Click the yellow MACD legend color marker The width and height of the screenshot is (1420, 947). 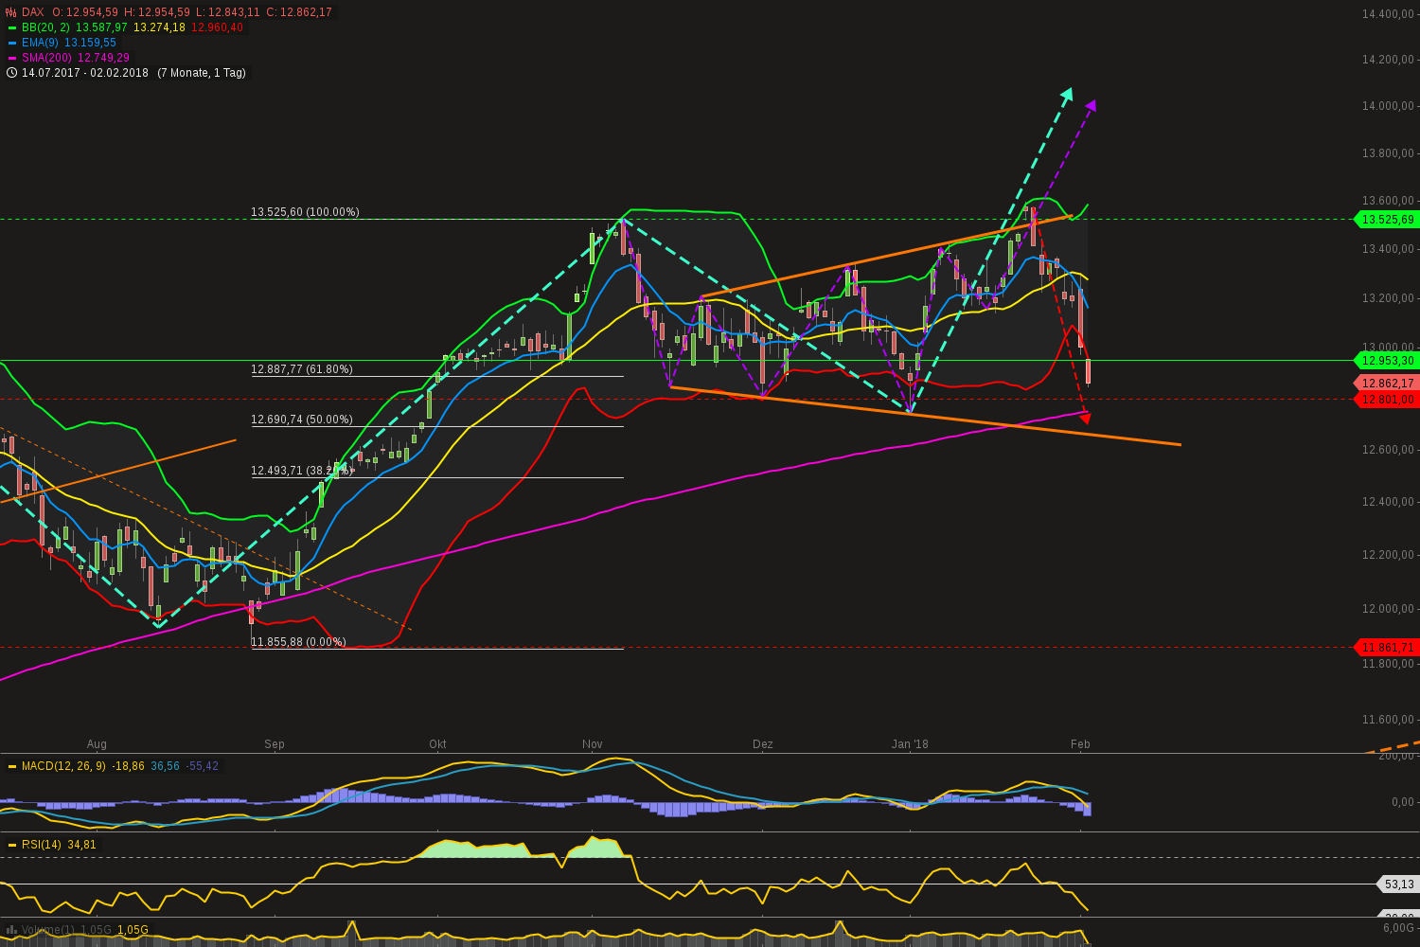[11, 766]
